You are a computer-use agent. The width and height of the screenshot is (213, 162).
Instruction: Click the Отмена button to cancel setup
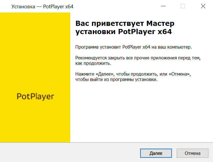click(x=192, y=153)
